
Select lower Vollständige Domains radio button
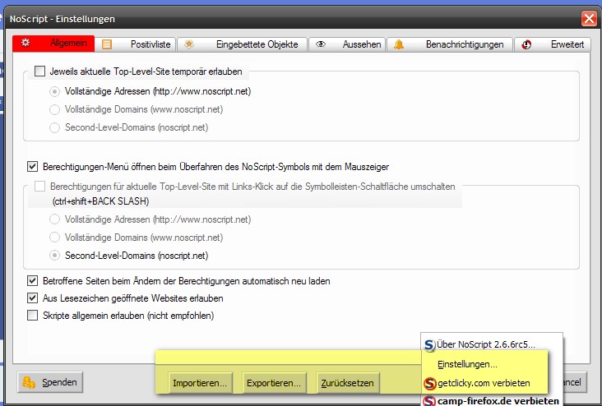click(54, 238)
